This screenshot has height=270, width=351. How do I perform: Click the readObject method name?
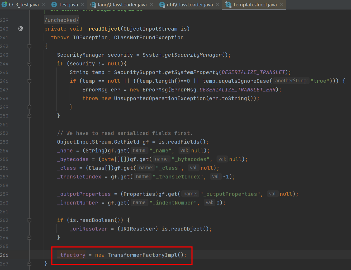click(105, 29)
